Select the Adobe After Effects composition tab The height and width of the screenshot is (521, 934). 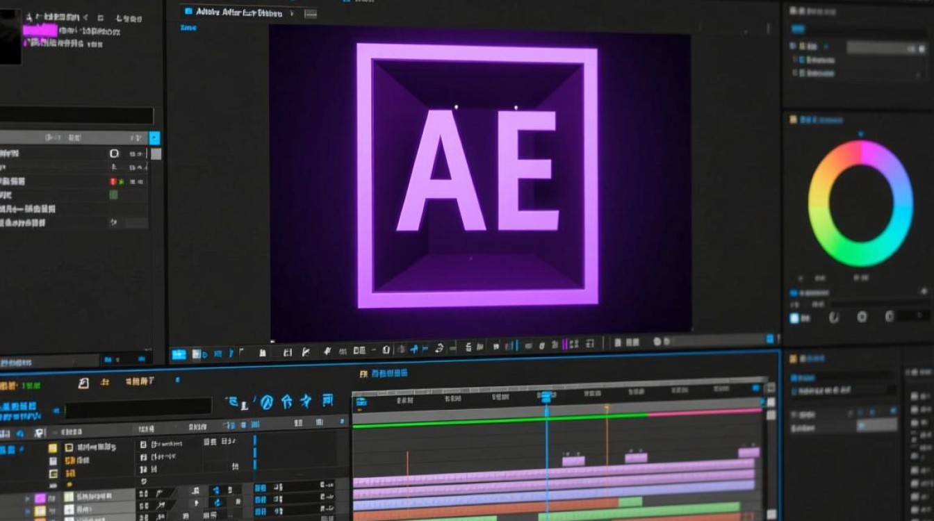click(233, 12)
